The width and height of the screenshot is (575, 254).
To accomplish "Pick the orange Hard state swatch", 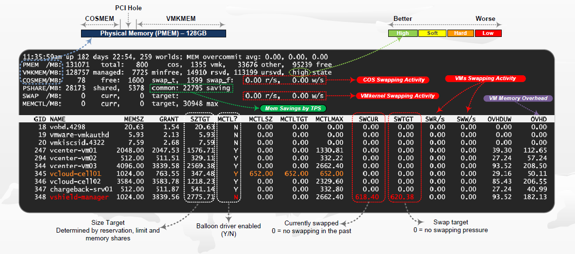I will [460, 34].
